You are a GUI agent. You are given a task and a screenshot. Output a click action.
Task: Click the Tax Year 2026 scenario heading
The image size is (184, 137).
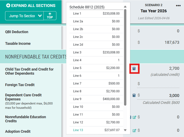154,11
